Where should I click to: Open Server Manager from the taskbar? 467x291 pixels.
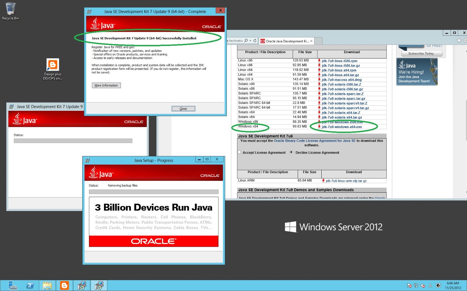pos(12,285)
